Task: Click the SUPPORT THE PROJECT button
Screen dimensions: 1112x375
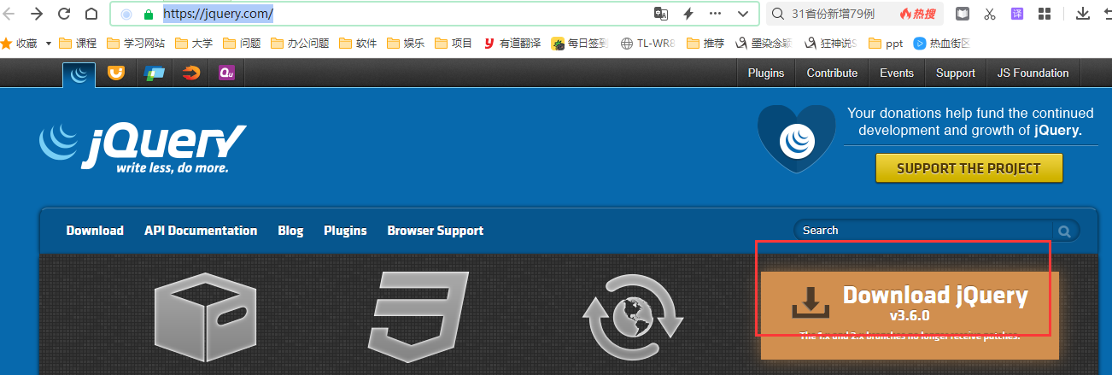Action: (x=969, y=168)
